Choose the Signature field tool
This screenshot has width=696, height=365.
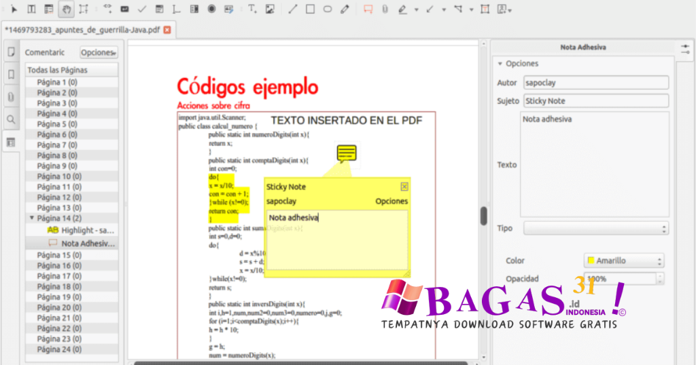(x=229, y=9)
